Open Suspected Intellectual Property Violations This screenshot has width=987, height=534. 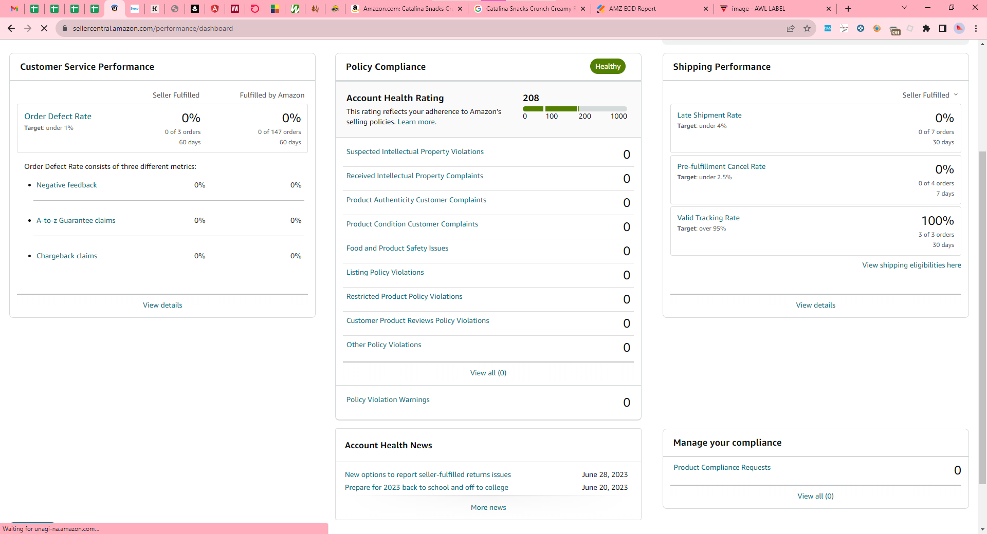(x=415, y=151)
